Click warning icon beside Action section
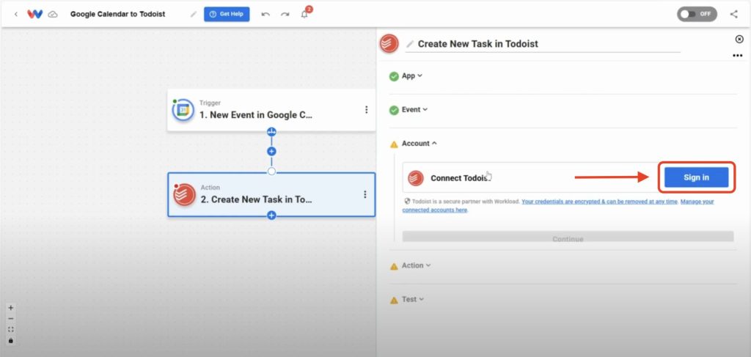751x357 pixels. [x=394, y=267]
